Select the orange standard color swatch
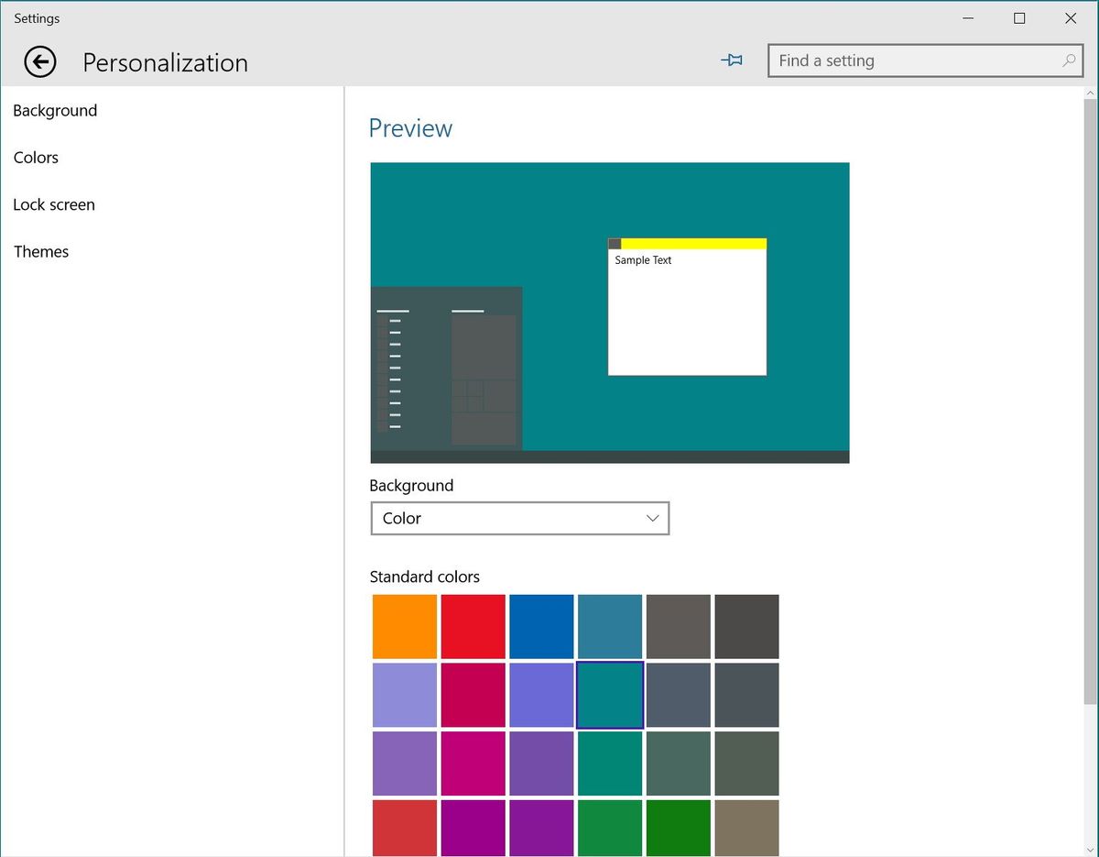This screenshot has width=1099, height=857. point(404,626)
